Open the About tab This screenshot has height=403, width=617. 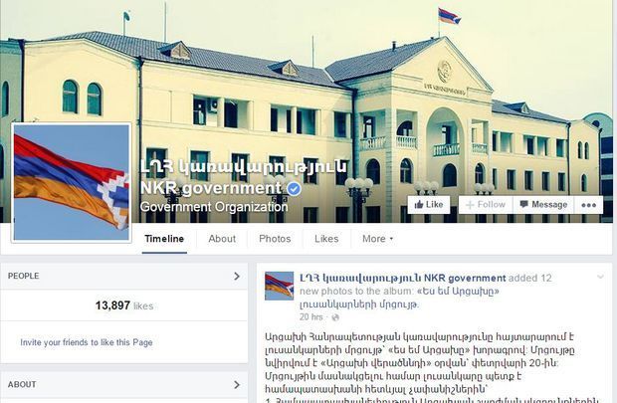(222, 239)
